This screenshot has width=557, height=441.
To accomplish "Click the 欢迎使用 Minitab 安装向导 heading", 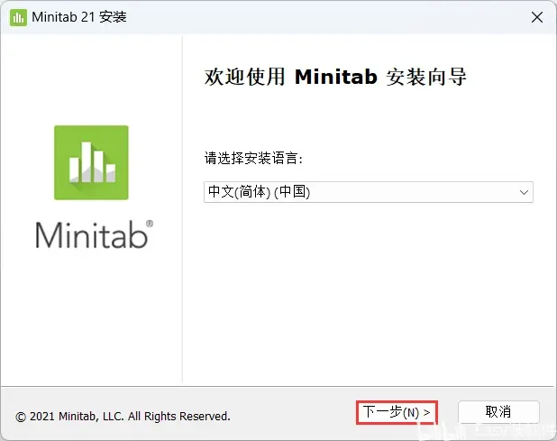I will pos(335,77).
